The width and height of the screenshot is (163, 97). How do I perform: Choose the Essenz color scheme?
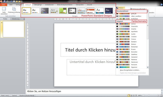(131, 49)
